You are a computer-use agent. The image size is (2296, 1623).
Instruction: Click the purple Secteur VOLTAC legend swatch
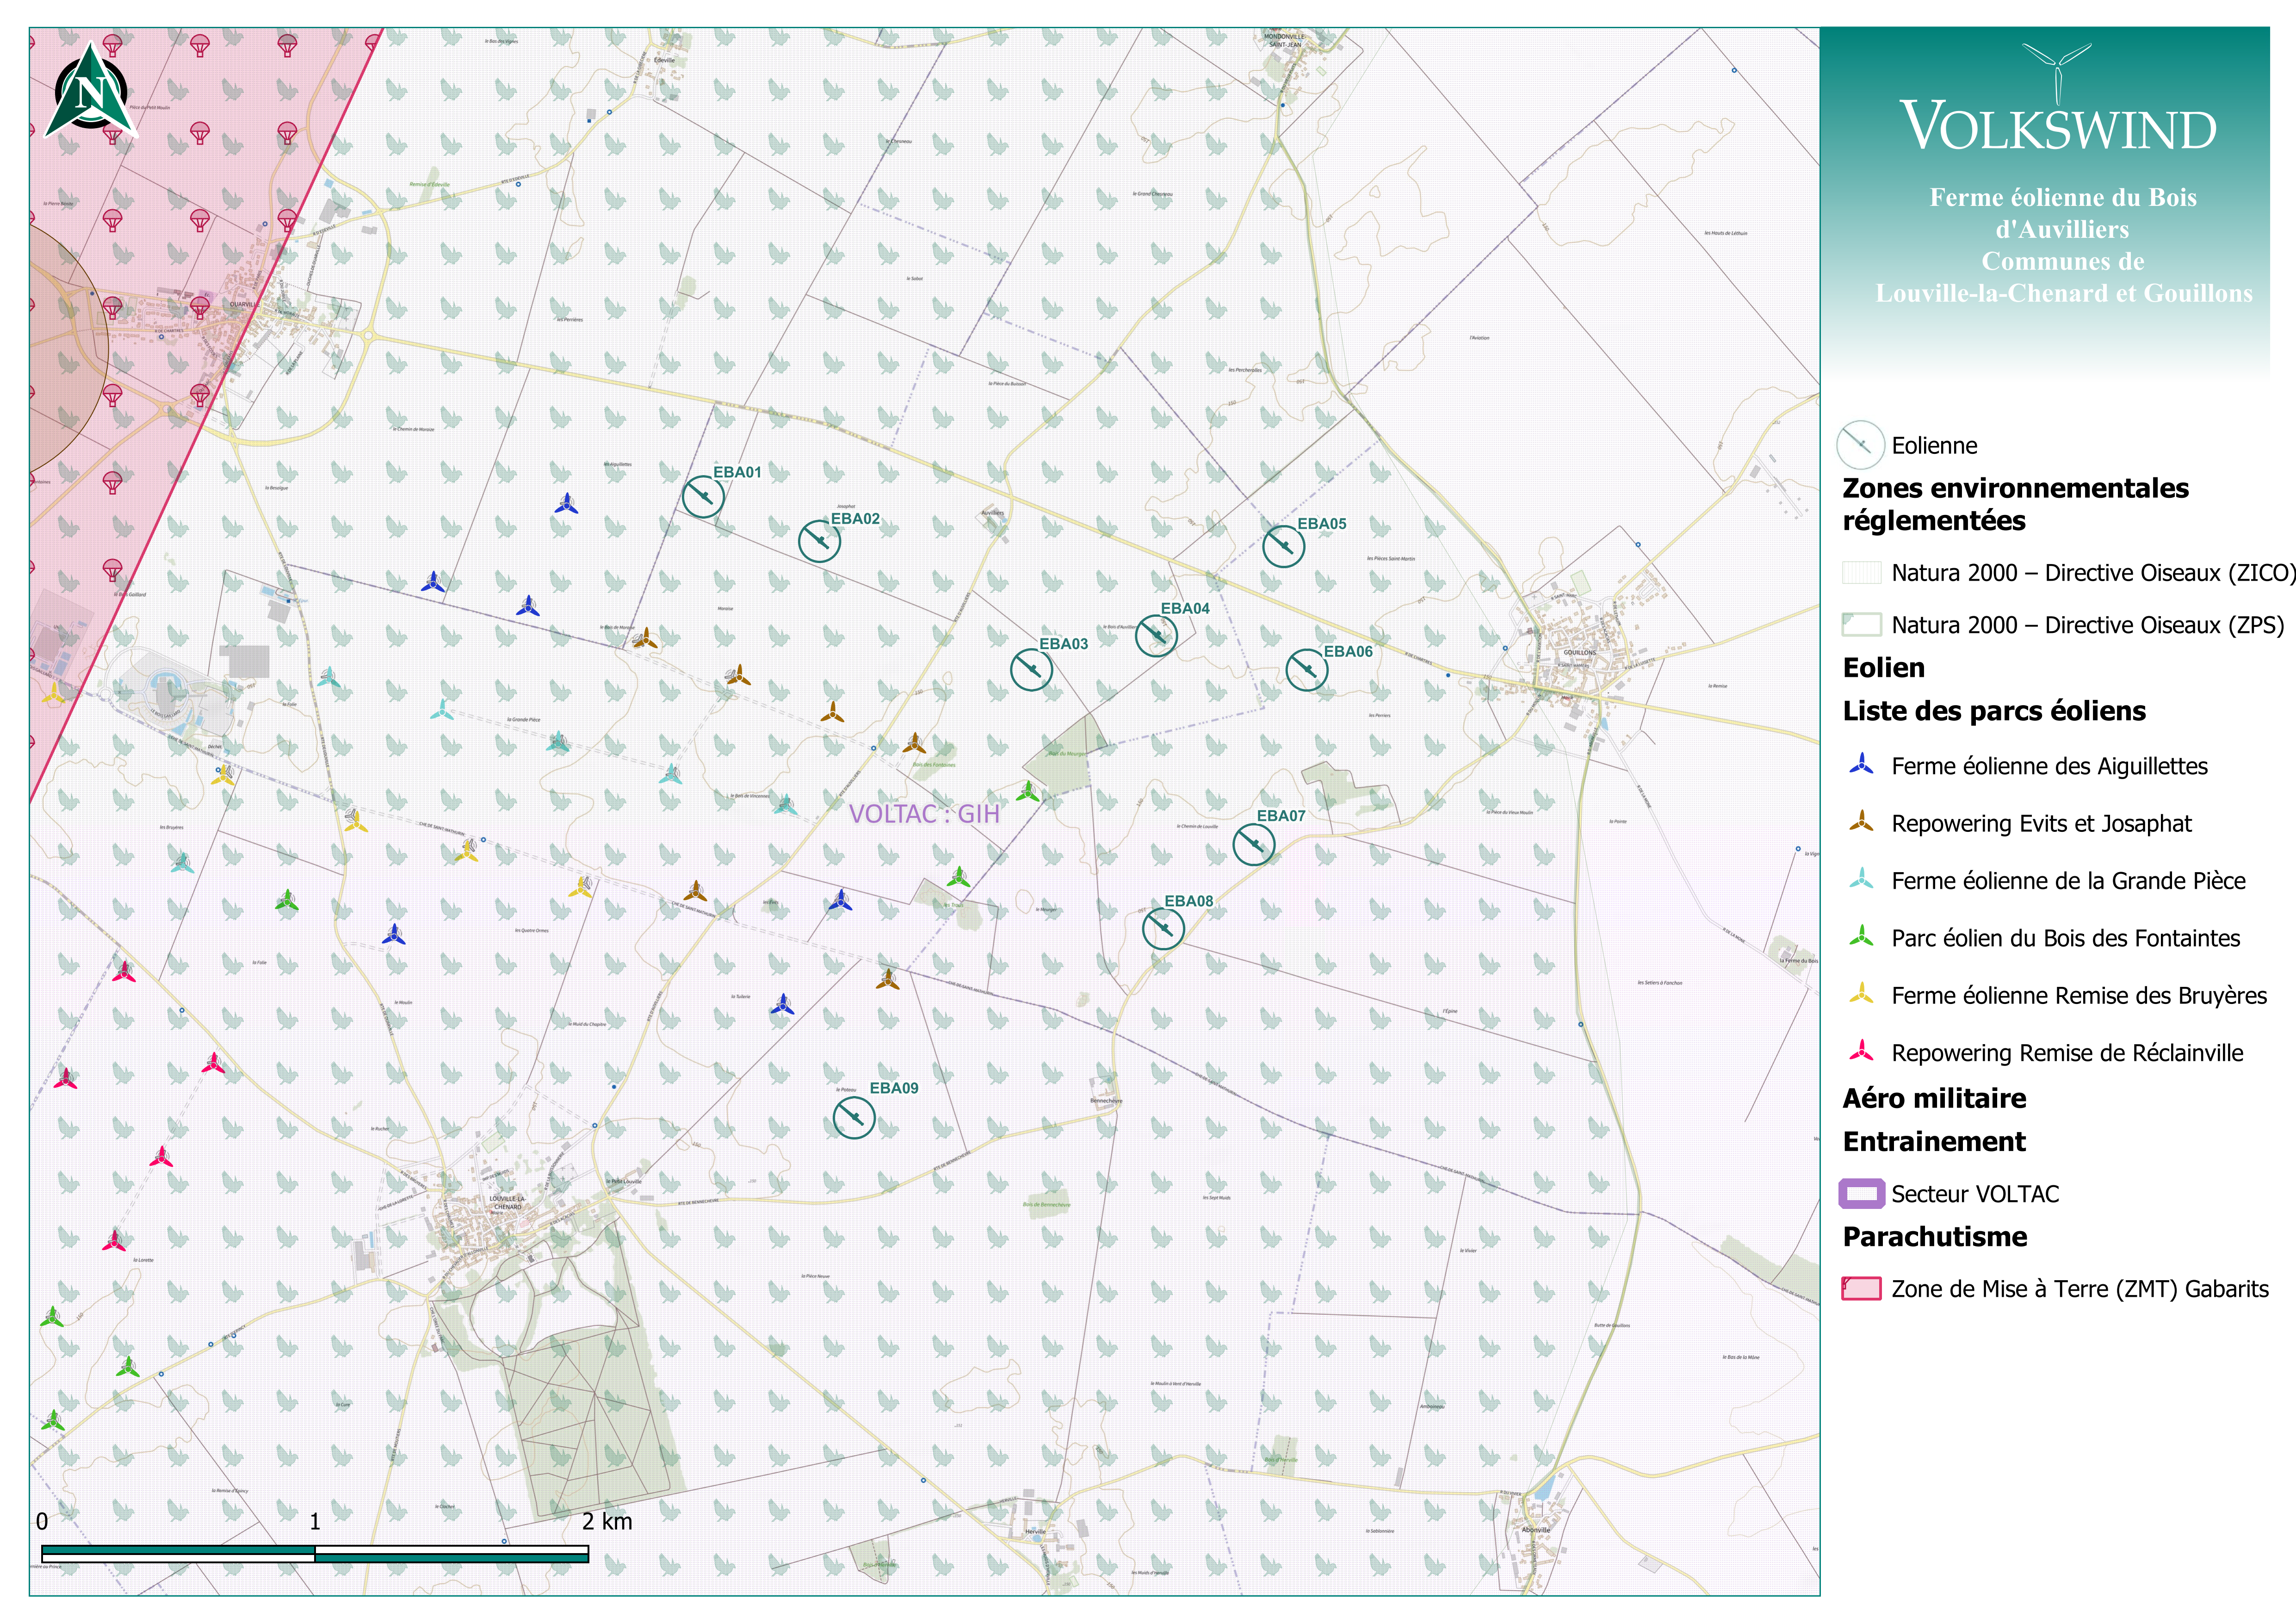1861,1193
